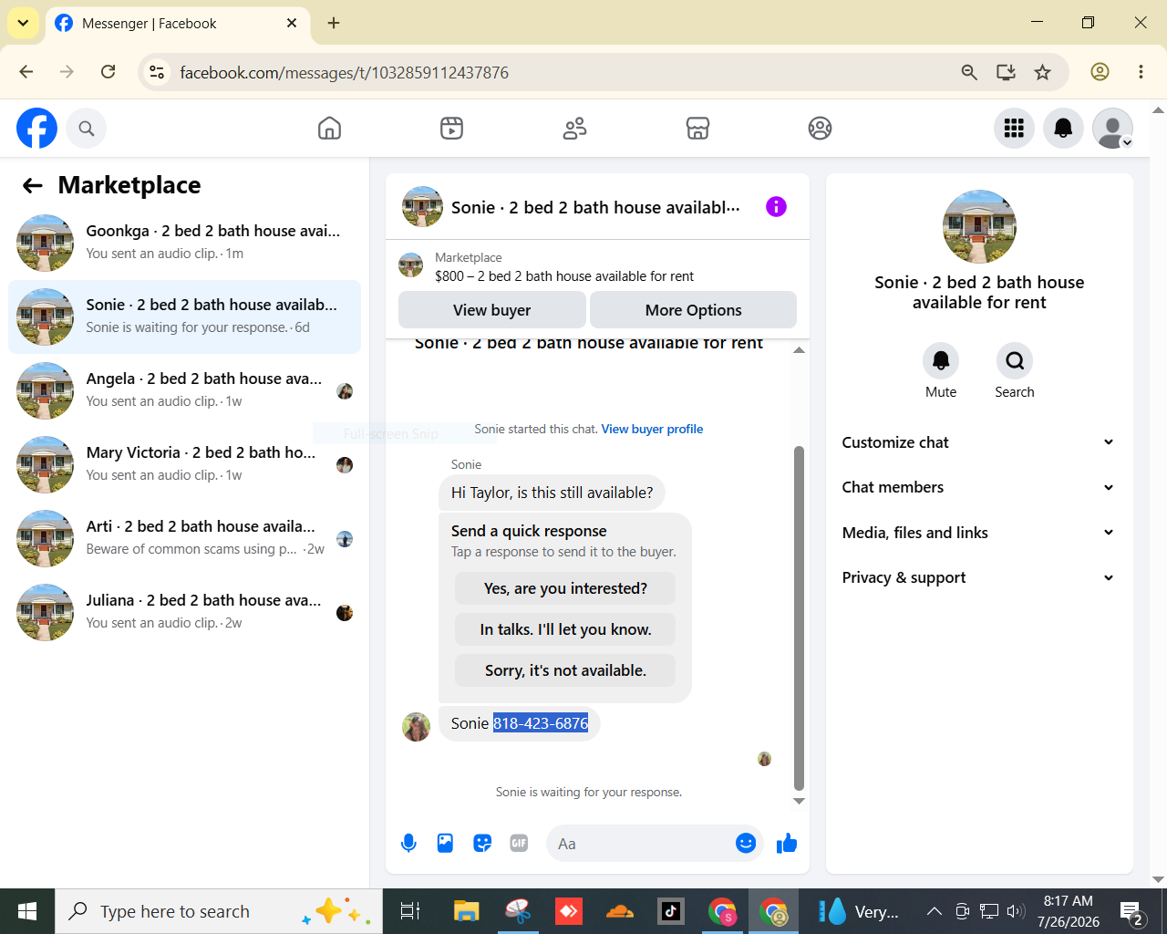Screen dimensions: 1167x934
Task: Open Chrome three-dot menu
Action: tap(1141, 72)
